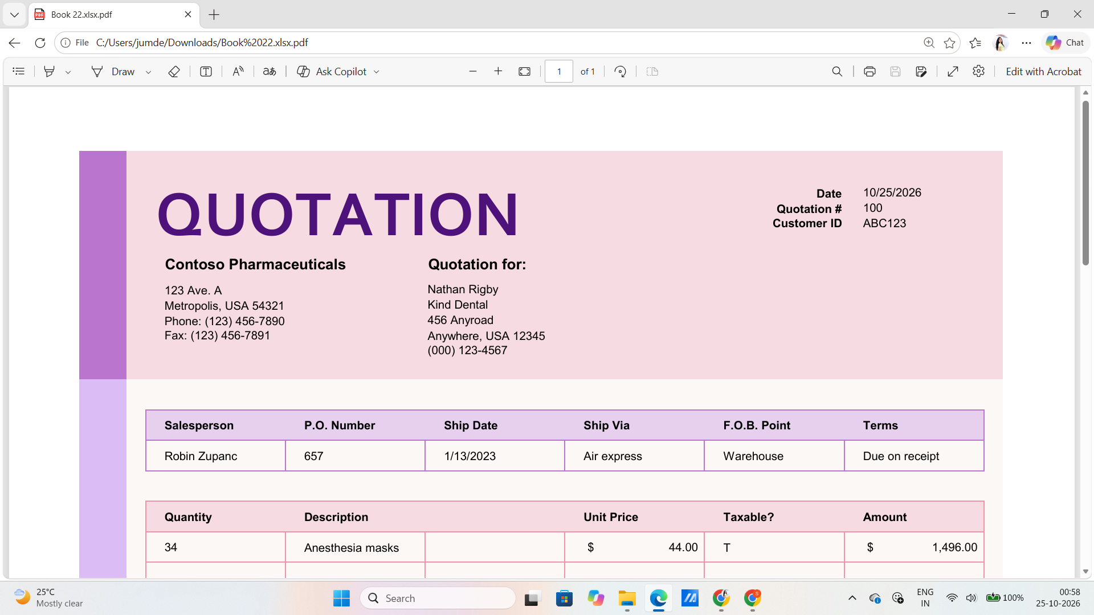
Task: Enter full screen mode
Action: pyautogui.click(x=953, y=71)
